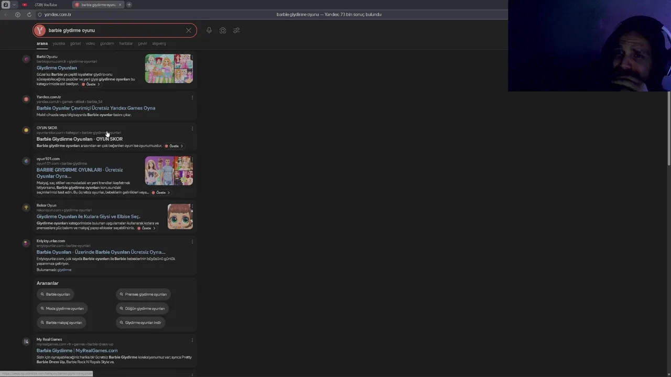671x377 pixels.
Task: Reload the page
Action: click(x=29, y=15)
